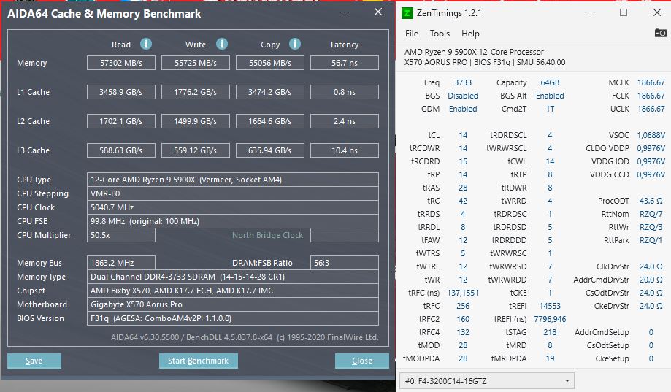Click L1 Cache Write value 1776.2 GB/s

[x=196, y=92]
